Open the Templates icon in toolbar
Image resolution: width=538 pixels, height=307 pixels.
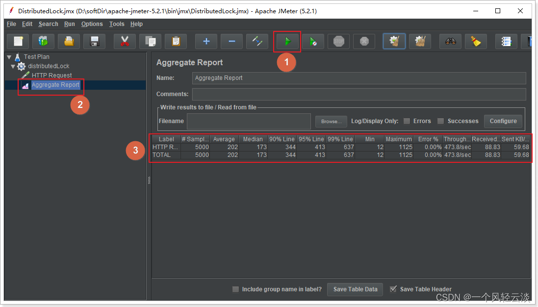(x=43, y=42)
